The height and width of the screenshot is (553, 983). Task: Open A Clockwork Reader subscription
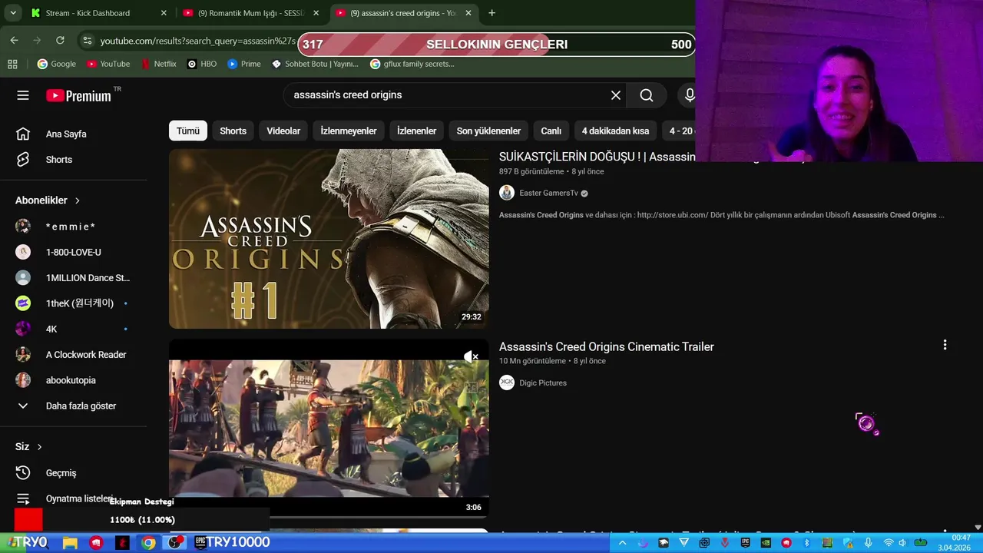tap(74, 355)
